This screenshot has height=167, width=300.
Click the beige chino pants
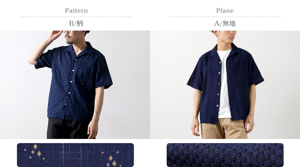pos(224,129)
